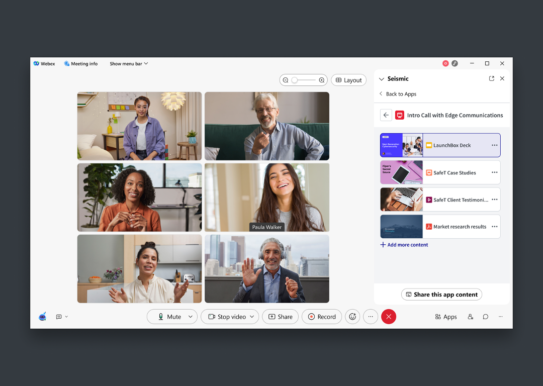
Task: Select SafeT Case Studies
Action: coord(440,172)
